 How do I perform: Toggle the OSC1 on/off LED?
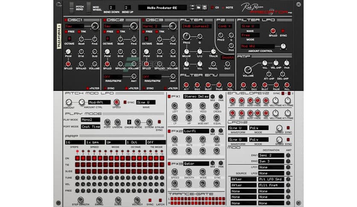point(66,20)
